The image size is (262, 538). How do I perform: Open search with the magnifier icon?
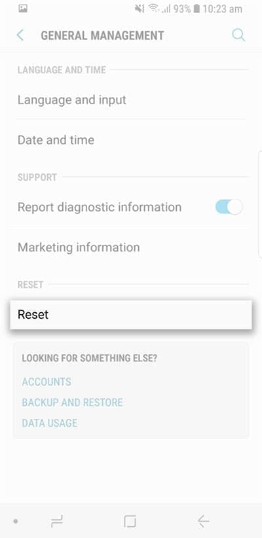(x=238, y=35)
